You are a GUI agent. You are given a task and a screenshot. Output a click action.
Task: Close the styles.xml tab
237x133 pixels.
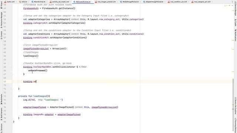(x=16, y=2)
